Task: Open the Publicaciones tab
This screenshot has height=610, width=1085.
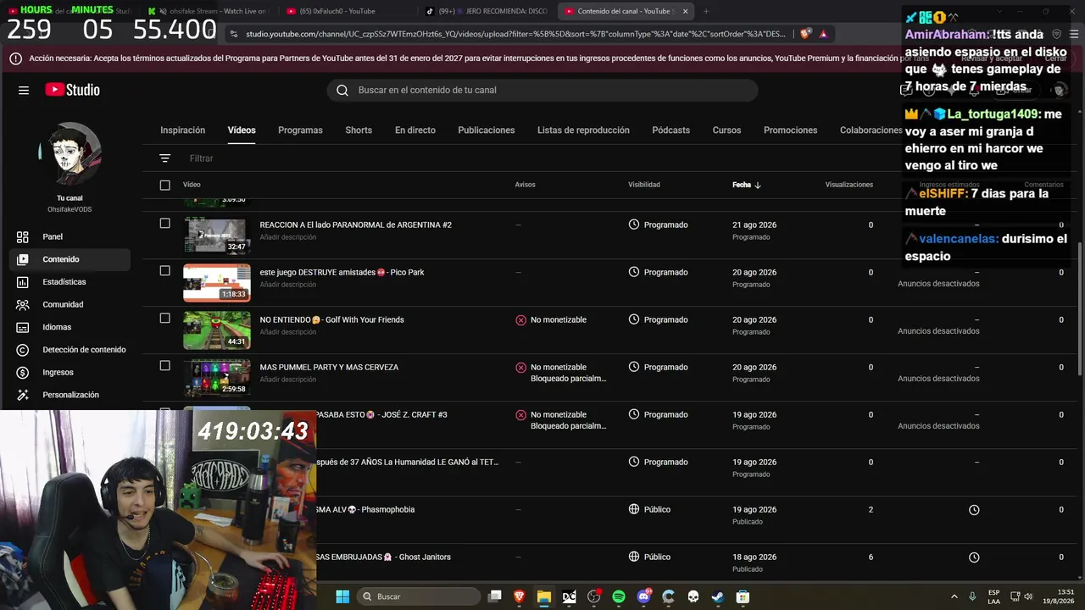Action: 487,130
